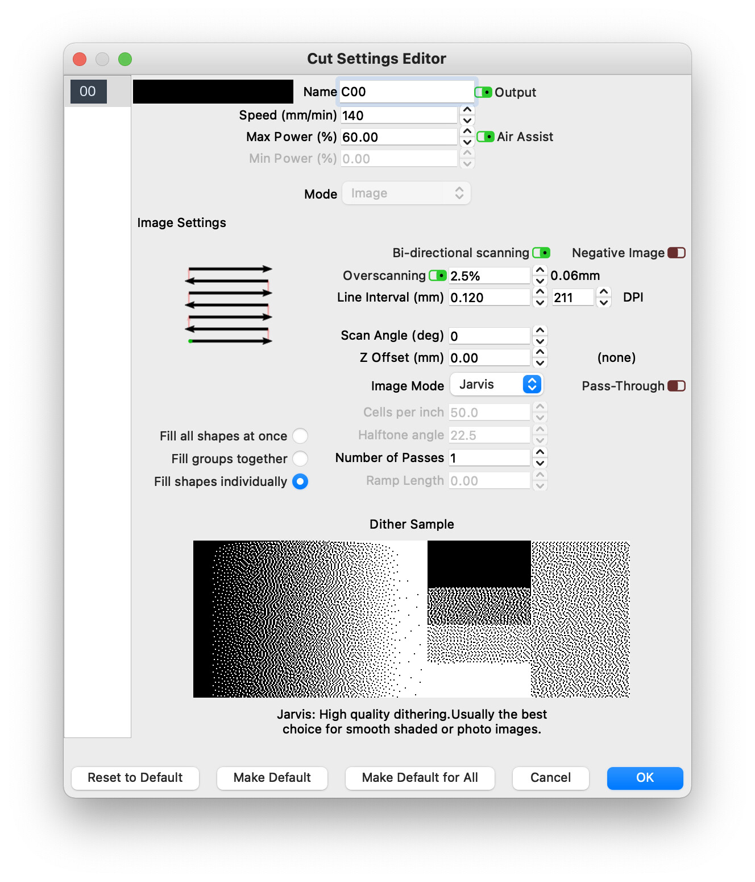Image resolution: width=755 pixels, height=882 pixels.
Task: Decrease Max Power with the down arrow
Action: (467, 142)
